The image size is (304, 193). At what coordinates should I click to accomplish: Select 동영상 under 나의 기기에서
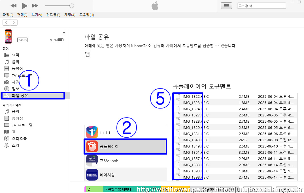point(18,118)
